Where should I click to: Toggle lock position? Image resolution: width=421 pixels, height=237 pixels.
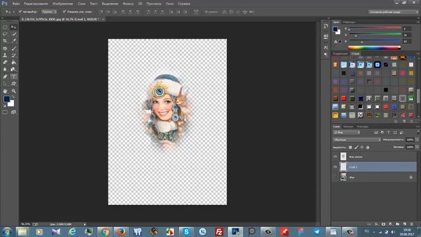point(362,147)
